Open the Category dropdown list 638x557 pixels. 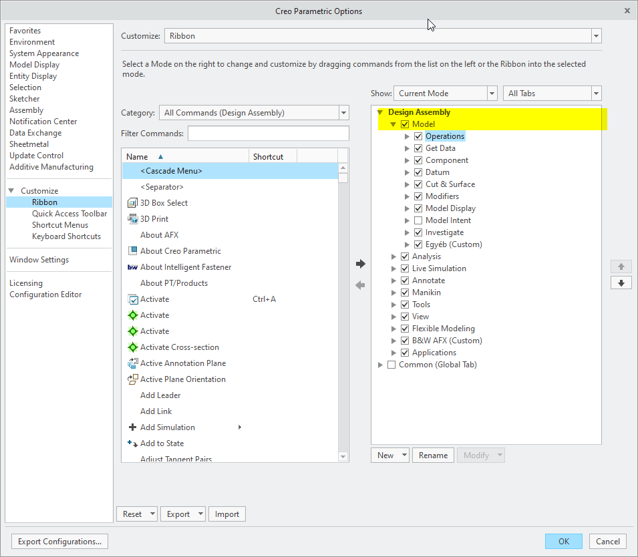pos(344,113)
